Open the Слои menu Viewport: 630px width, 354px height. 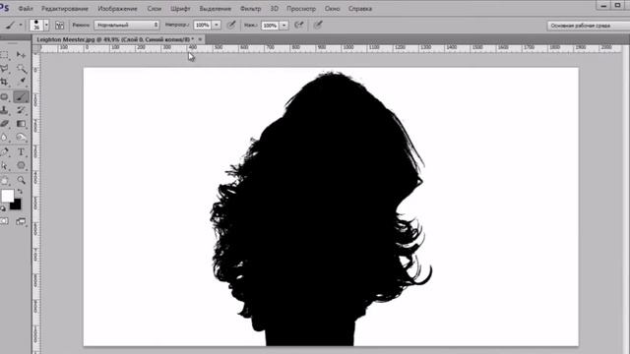point(154,9)
